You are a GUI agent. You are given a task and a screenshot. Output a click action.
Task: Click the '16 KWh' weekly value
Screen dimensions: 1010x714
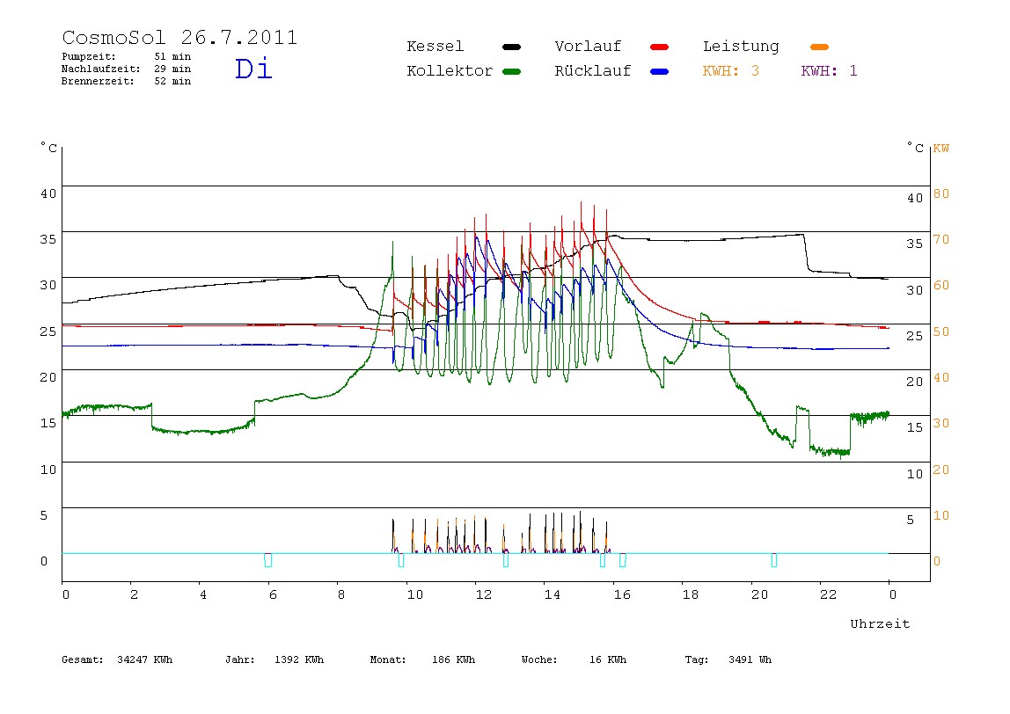[x=608, y=659]
